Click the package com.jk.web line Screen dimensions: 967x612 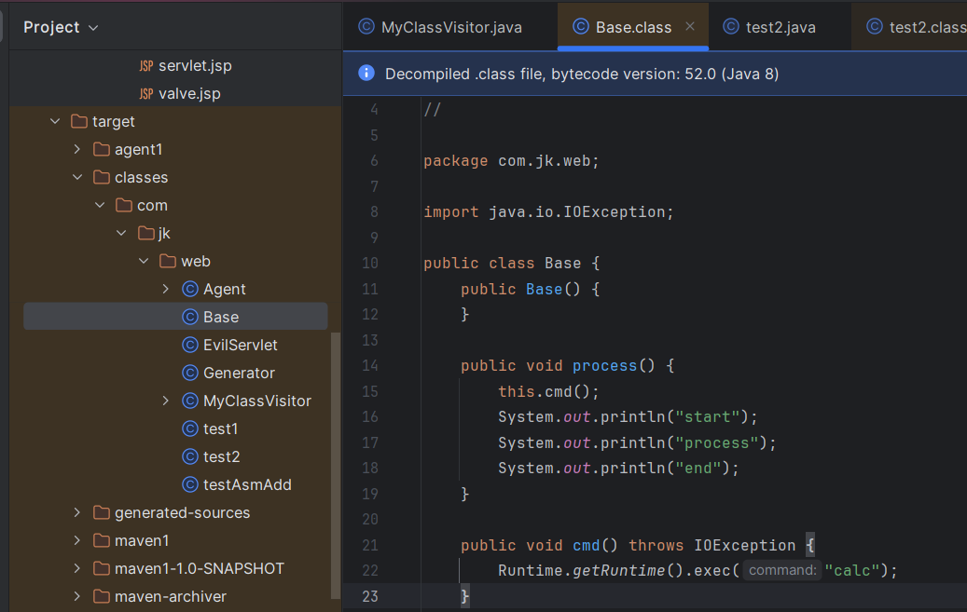coord(511,161)
